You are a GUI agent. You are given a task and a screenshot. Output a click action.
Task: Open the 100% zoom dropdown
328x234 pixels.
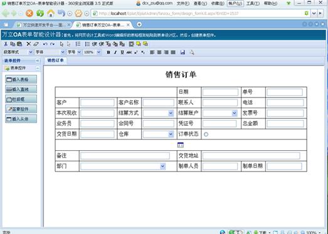coord(98,52)
